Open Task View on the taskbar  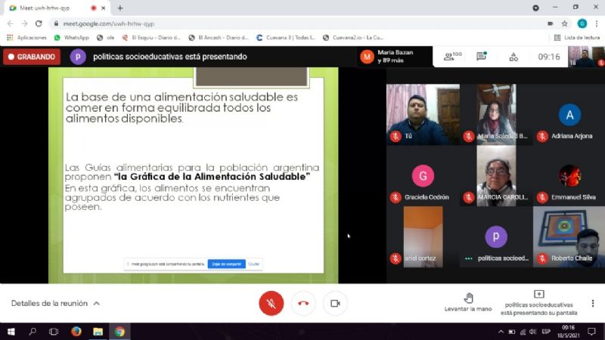coord(54,332)
